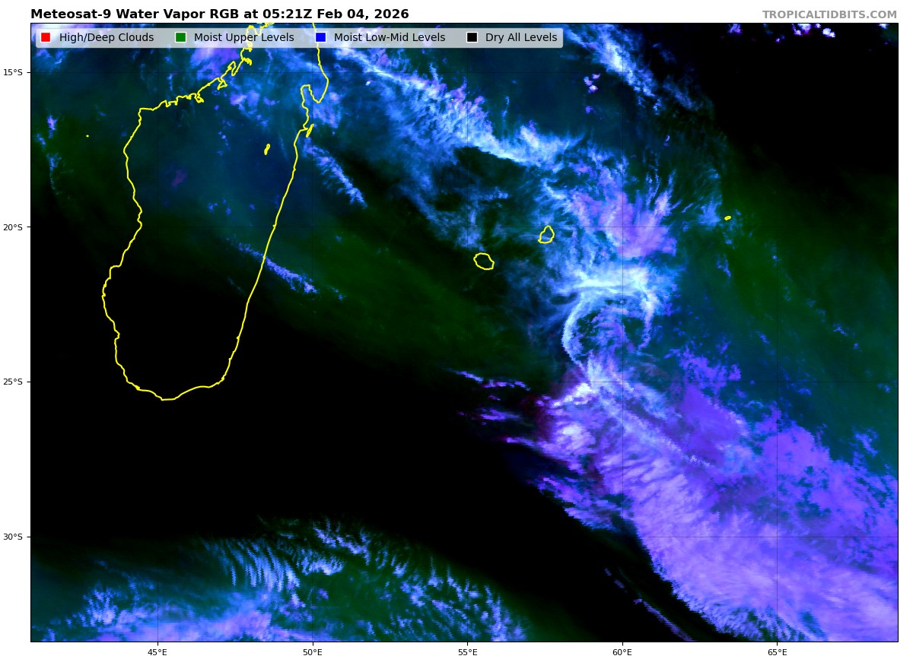The image size is (913, 659).
Task: Click the 15°S latitude axis label
Action: pyautogui.click(x=13, y=72)
